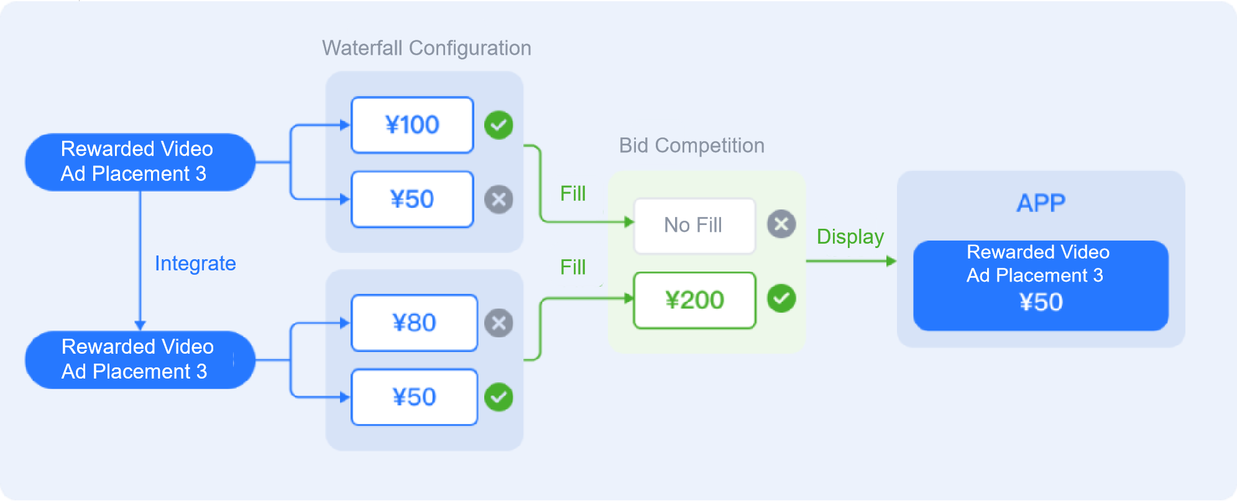
Task: Click the APP Rewarded Video ¥50 card
Action: click(1041, 286)
